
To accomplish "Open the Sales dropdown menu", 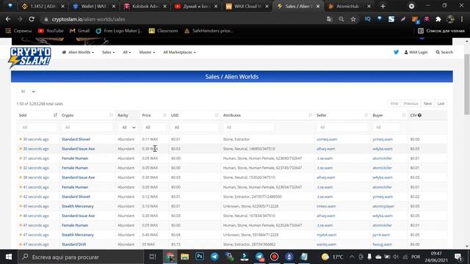I will [x=108, y=52].
